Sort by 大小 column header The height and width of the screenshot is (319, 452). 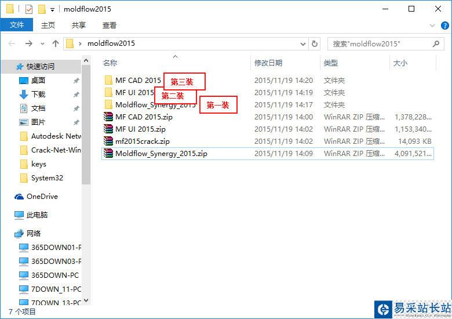pyautogui.click(x=400, y=63)
